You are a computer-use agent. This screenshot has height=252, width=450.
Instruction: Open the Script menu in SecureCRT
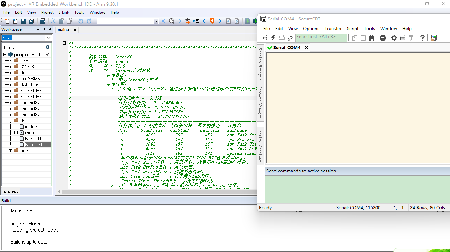[353, 28]
